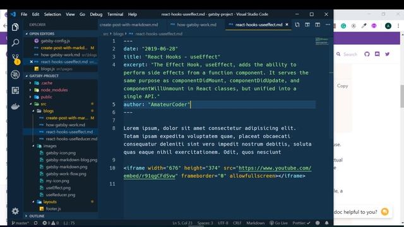Split the editor right
Screen dimensions: 404x227
point(318,25)
